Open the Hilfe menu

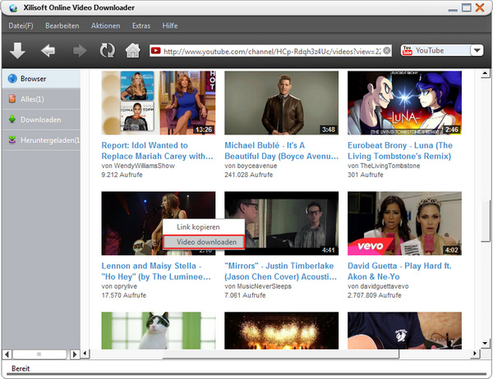click(x=170, y=25)
